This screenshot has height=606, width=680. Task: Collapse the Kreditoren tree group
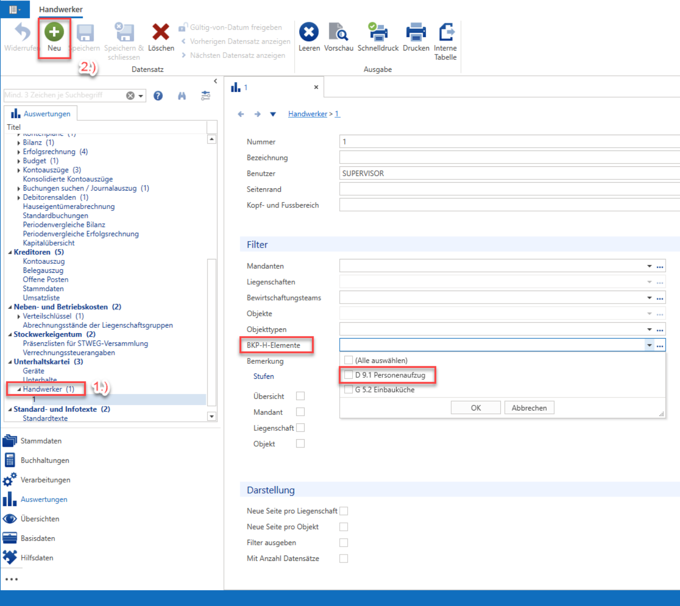(x=10, y=252)
